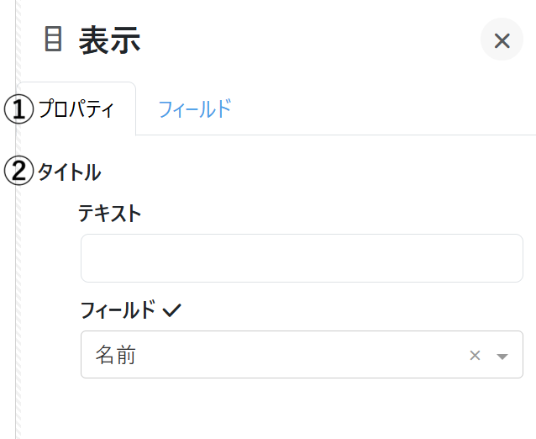The width and height of the screenshot is (536, 439).
Task: Close the 表示 panel
Action: click(502, 40)
